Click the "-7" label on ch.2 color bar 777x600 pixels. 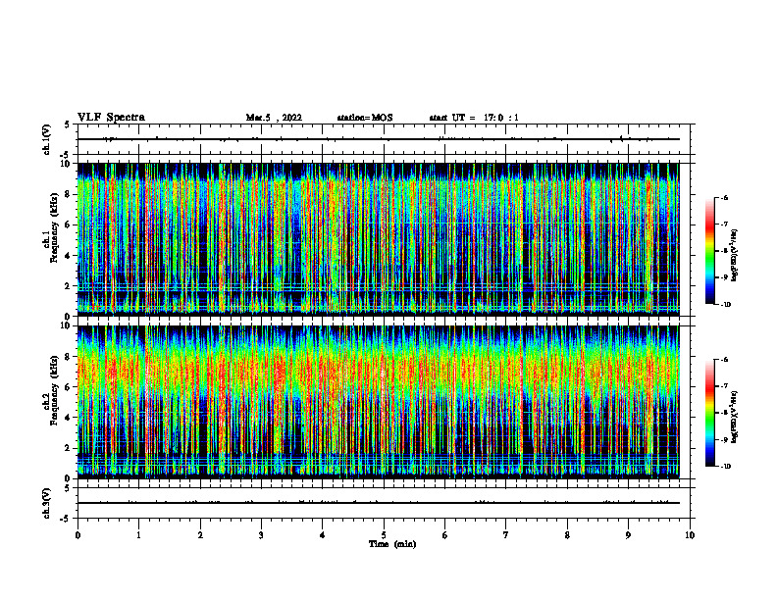[724, 386]
